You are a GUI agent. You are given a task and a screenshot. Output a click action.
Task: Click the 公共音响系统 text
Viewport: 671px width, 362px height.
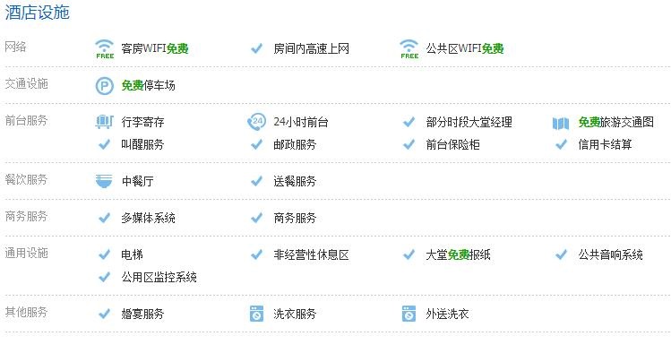[610, 254]
